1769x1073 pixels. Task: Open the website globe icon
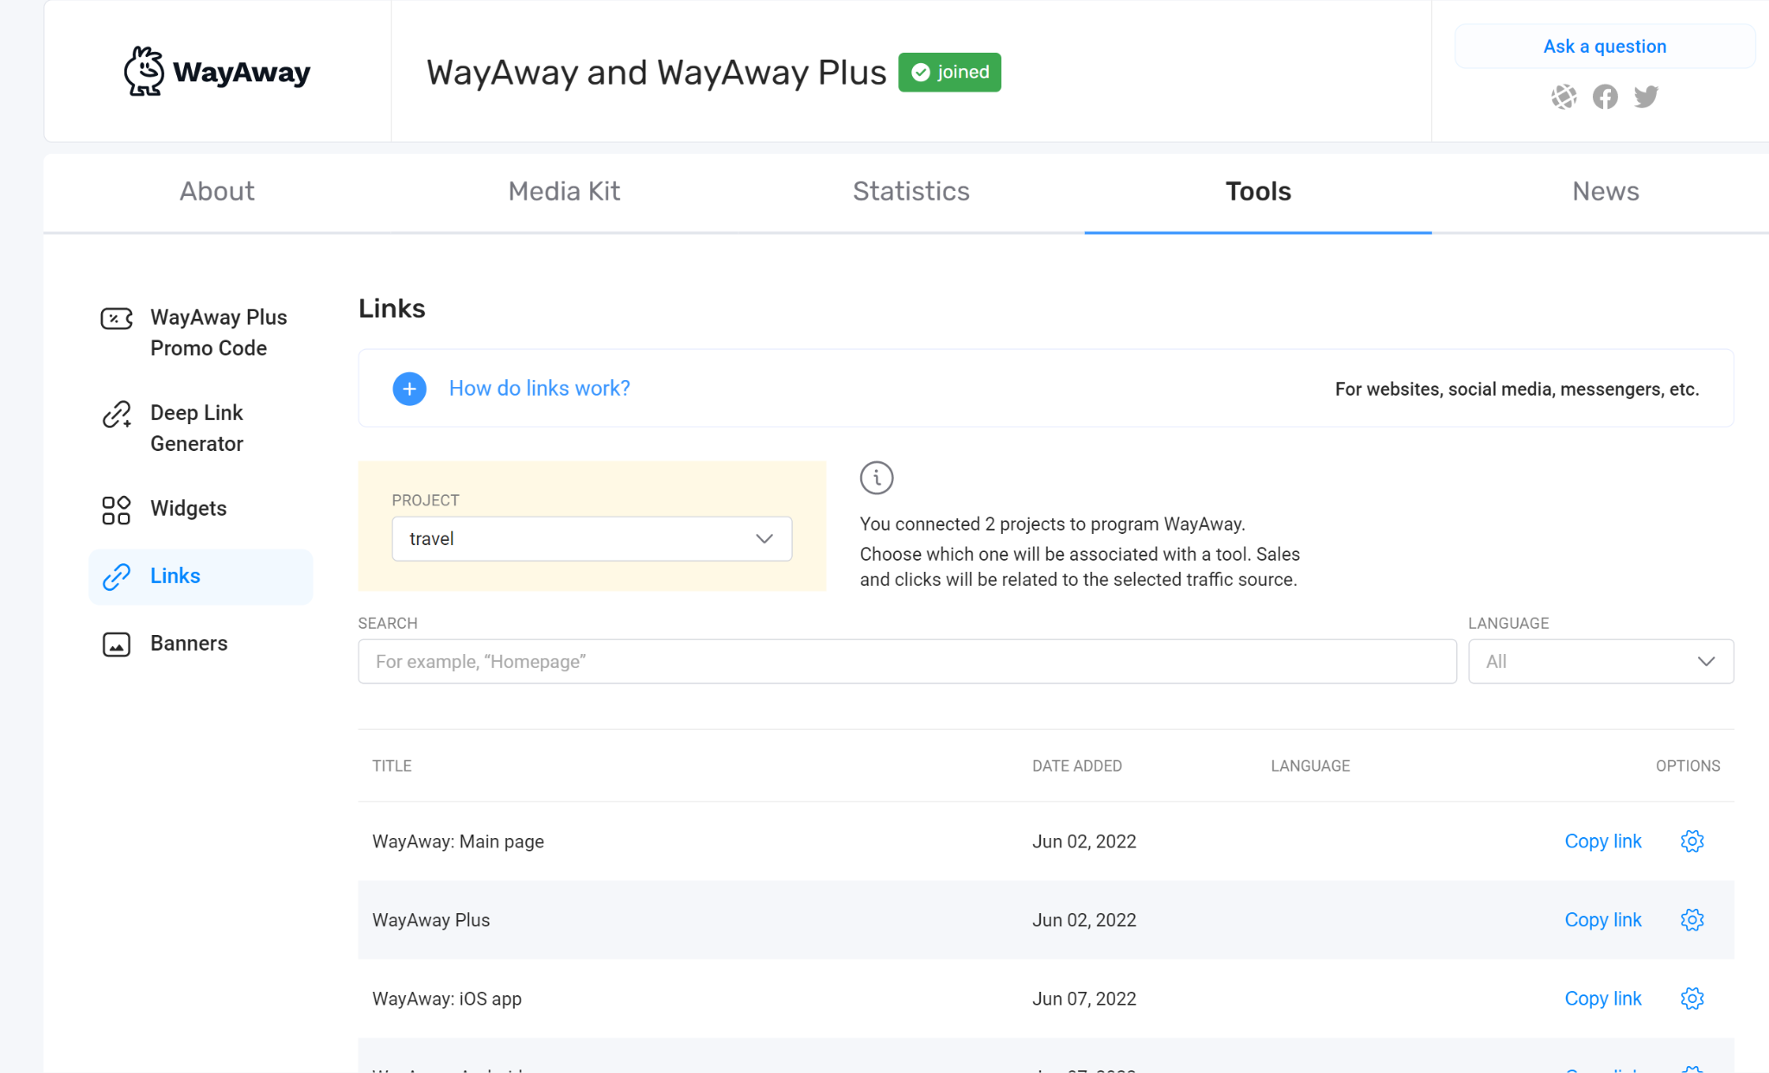[x=1563, y=97]
